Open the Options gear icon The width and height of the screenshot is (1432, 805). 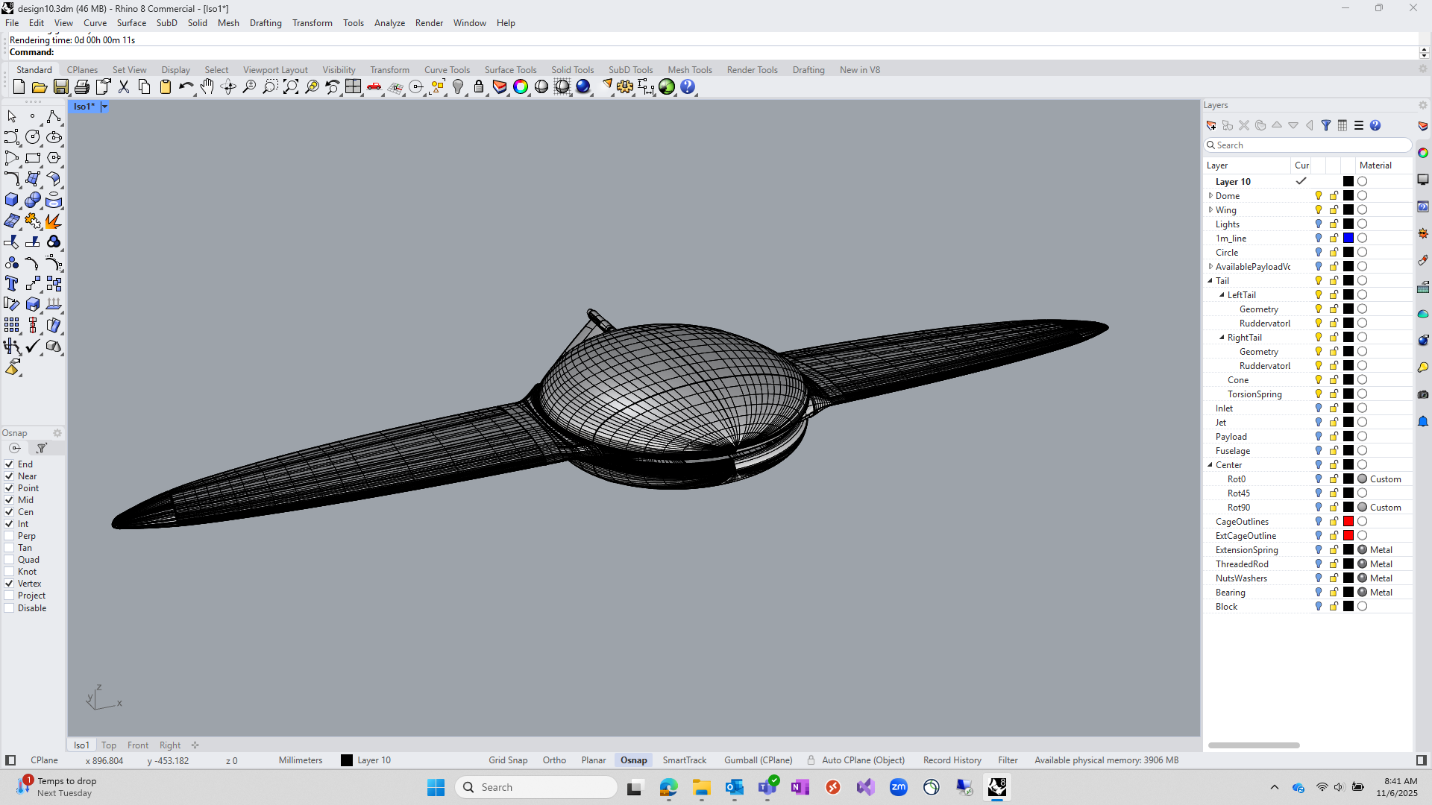[625, 87]
